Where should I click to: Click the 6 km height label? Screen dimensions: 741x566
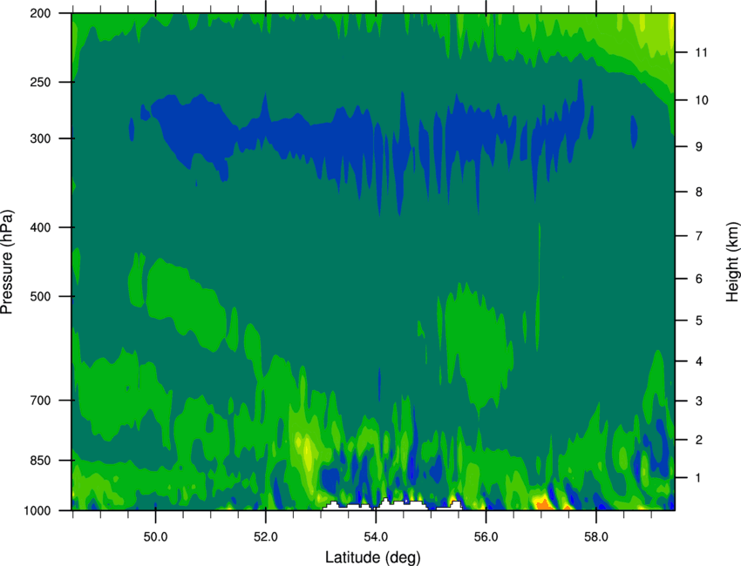[x=699, y=279]
